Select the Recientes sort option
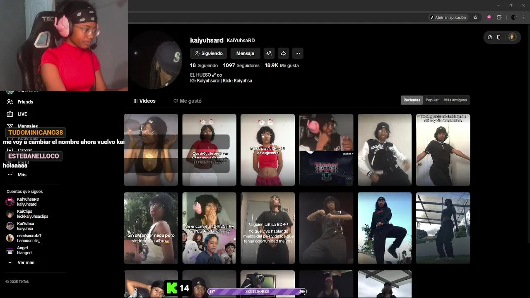The image size is (530, 298). click(x=412, y=100)
